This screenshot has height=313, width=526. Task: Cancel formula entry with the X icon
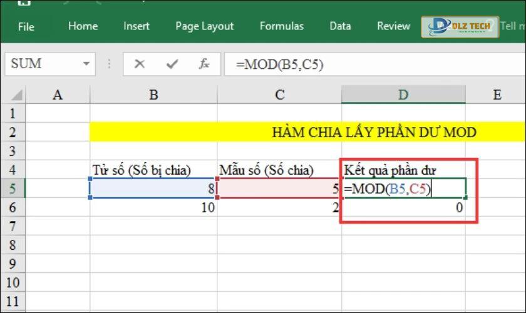point(140,63)
